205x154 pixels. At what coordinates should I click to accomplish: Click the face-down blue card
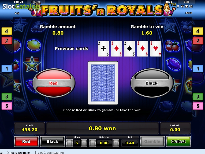tap(103, 83)
